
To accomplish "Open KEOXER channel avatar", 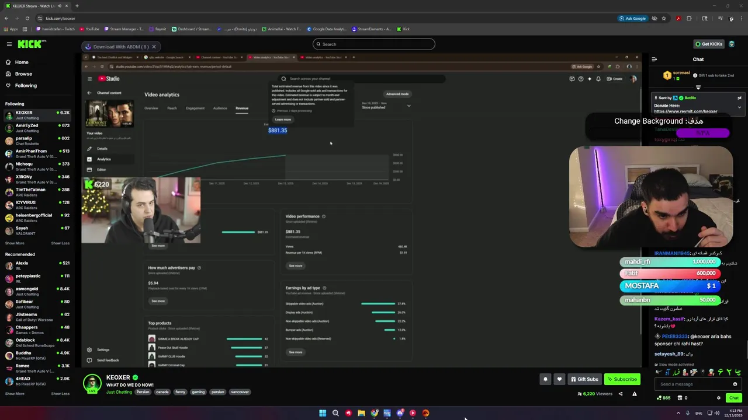I will [92, 384].
